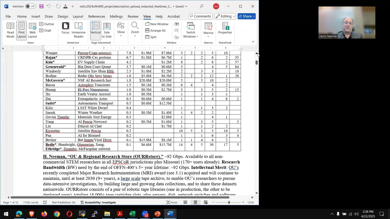Screen dimensions: 390x219
Task: Click Arrange All windows
Action: point(155,30)
